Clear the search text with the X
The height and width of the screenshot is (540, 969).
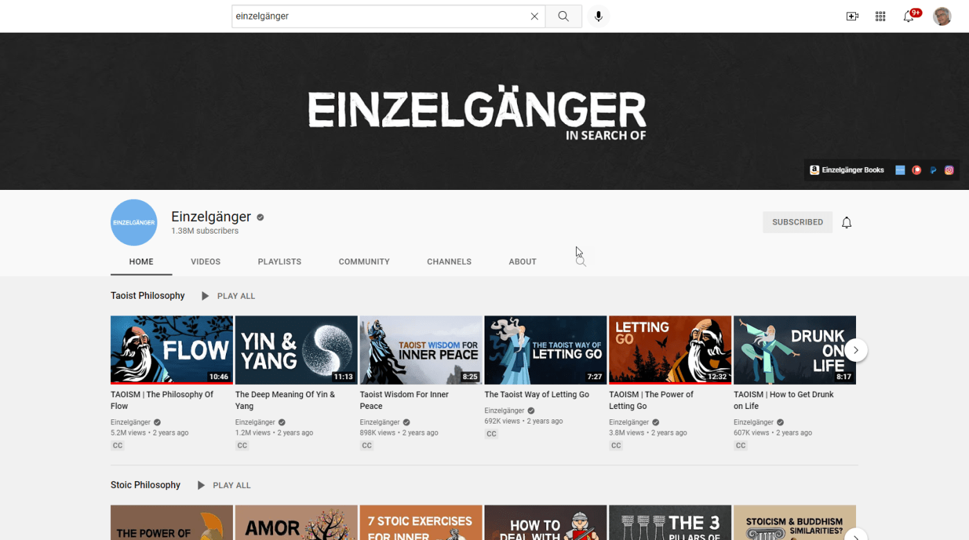[534, 17]
